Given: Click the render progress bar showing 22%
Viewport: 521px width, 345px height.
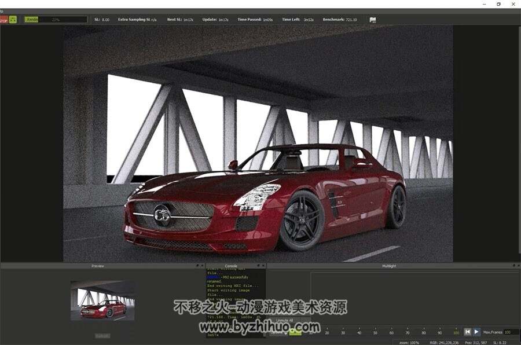Looking at the screenshot, I should pos(56,20).
